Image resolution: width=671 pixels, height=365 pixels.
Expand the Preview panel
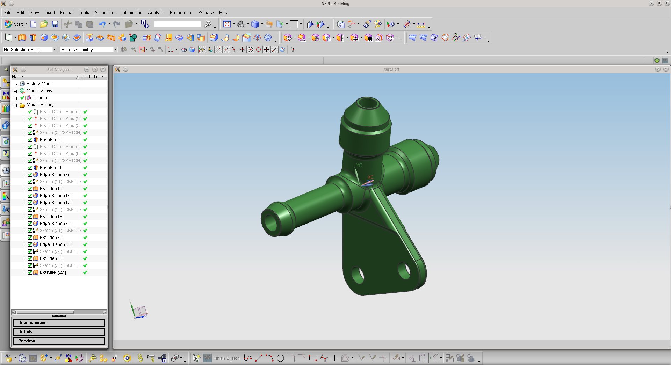point(59,341)
